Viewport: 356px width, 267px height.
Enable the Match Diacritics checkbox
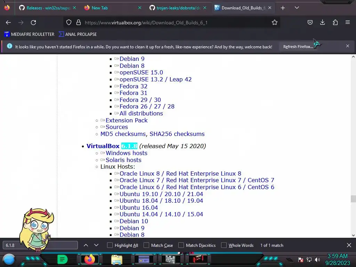[181, 245]
